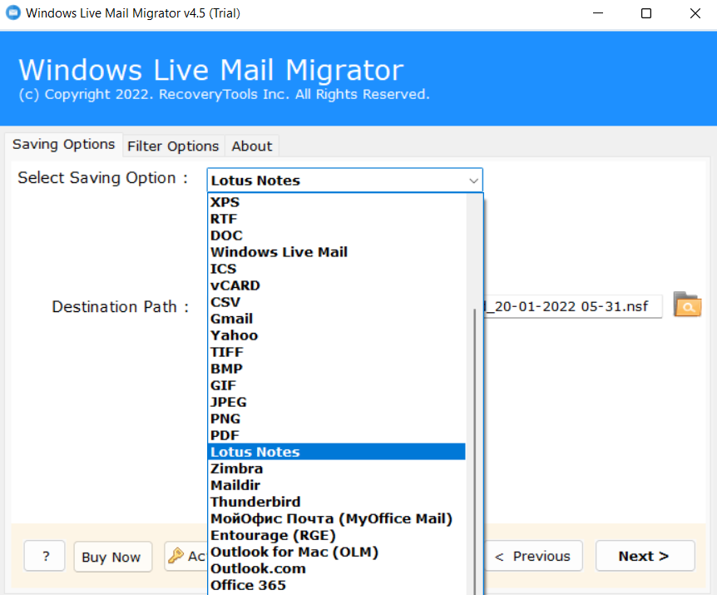
Task: Open the Select Saving Option combo box
Action: coord(345,181)
